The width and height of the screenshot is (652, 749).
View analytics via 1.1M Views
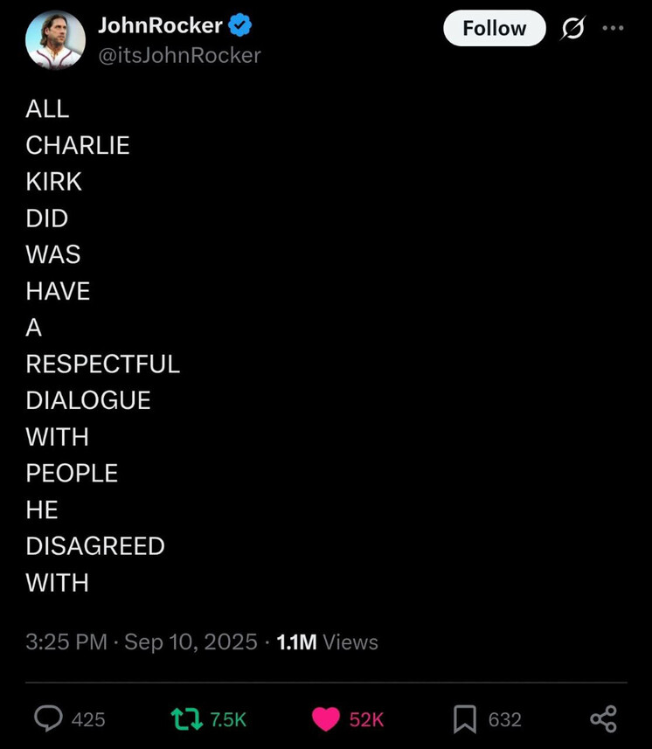pos(327,642)
